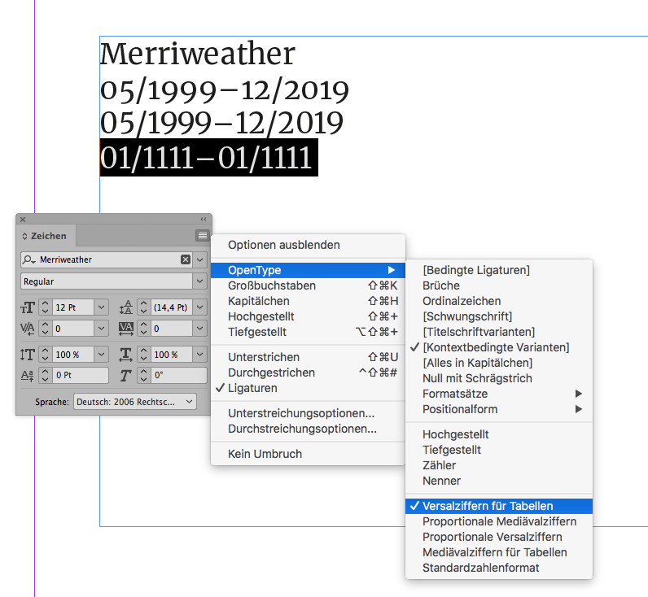Click the horizontal scale icon

click(125, 355)
